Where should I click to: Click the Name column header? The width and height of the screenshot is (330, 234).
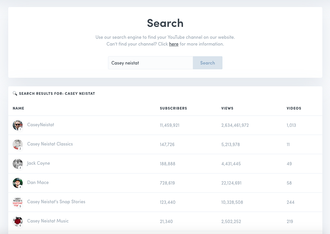point(18,108)
